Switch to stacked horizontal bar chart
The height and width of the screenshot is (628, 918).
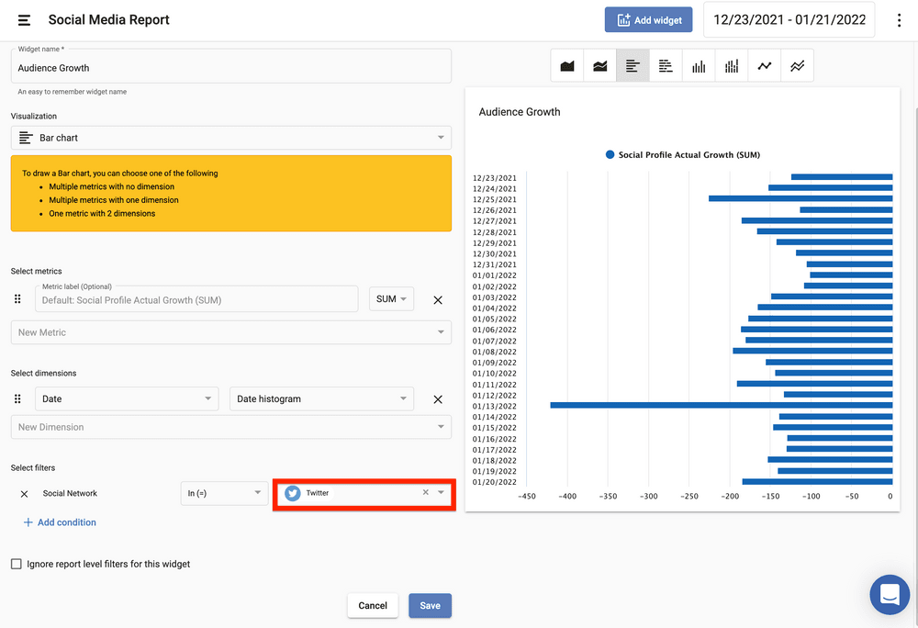point(666,66)
